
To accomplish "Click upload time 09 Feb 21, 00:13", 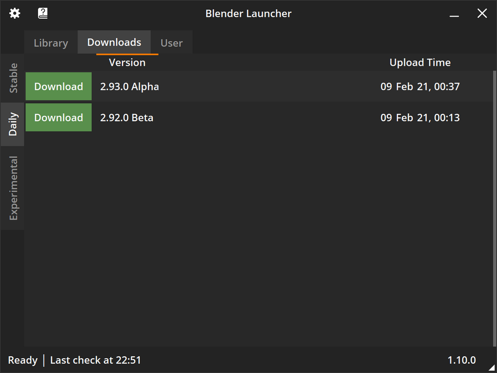I will point(420,118).
